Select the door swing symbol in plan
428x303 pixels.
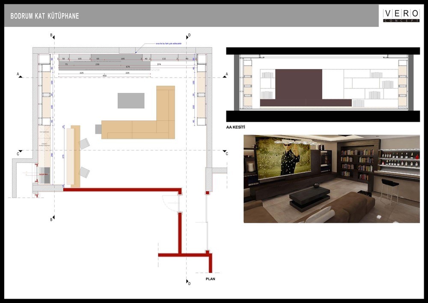pos(172,203)
